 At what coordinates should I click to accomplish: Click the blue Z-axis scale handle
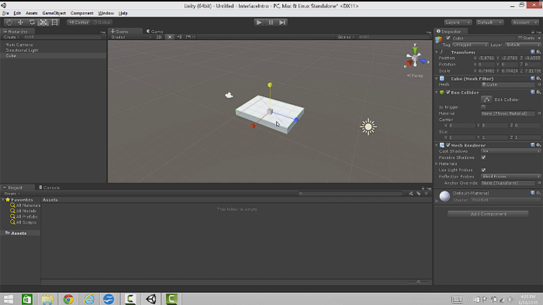tap(296, 120)
